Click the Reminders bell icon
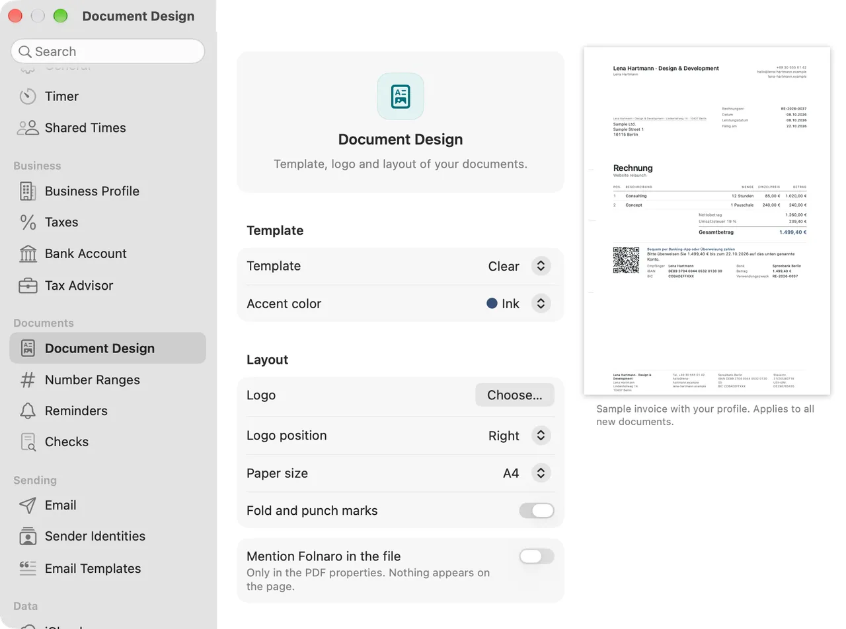This screenshot has height=629, width=846. (28, 411)
